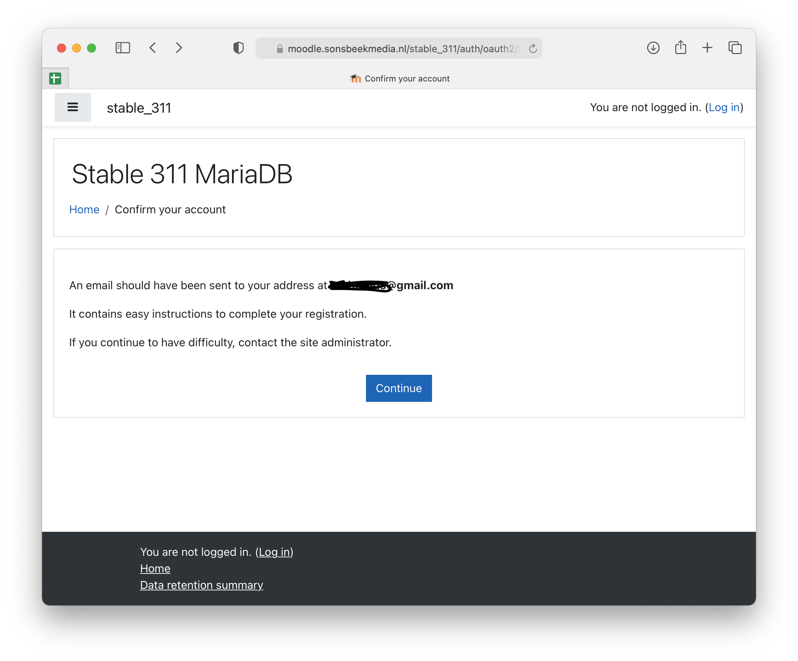Open a new tab with plus icon
The height and width of the screenshot is (661, 798).
point(707,48)
